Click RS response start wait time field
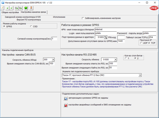This screenshot has height=118, width=159. tap(113, 64)
